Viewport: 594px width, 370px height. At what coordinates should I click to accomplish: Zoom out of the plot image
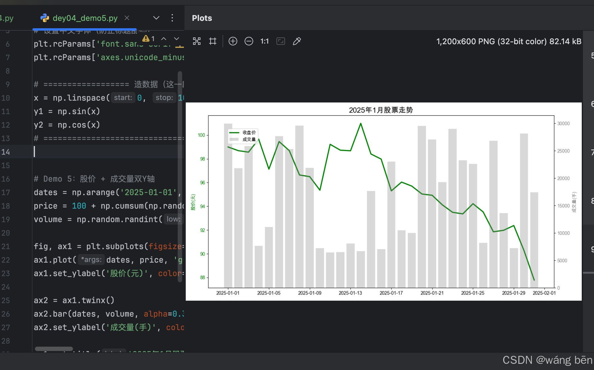(x=249, y=41)
